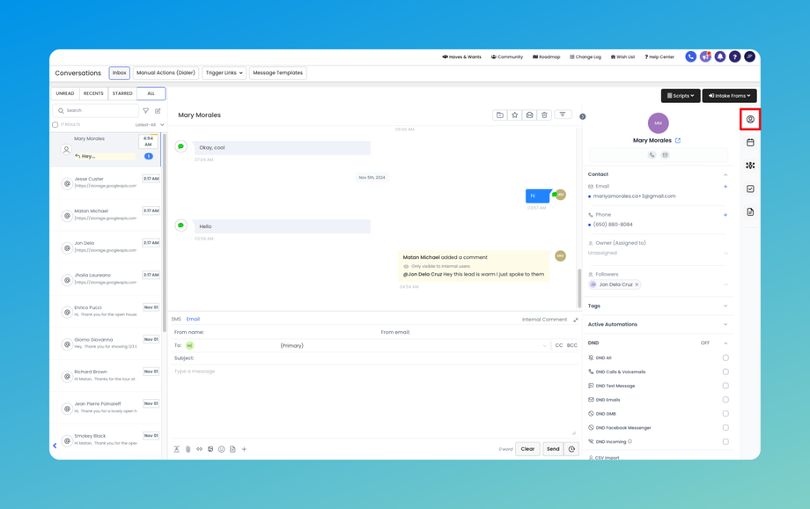The height and width of the screenshot is (509, 810).
Task: Click in the conversation Search field
Action: pyautogui.click(x=96, y=111)
